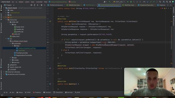Open the charm_web run configuration dropdown
Viewport: 175px width, 98px height.
tap(119, 2)
